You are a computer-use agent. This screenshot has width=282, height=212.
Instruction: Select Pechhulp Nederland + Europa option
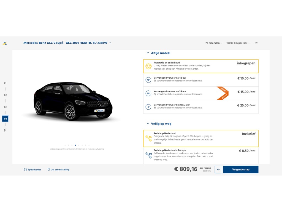pyautogui.click(x=201, y=155)
